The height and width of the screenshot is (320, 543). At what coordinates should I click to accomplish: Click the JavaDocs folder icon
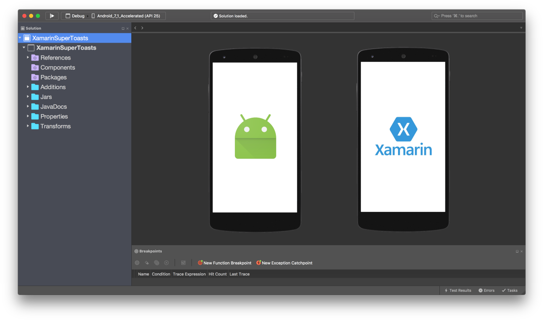click(35, 106)
